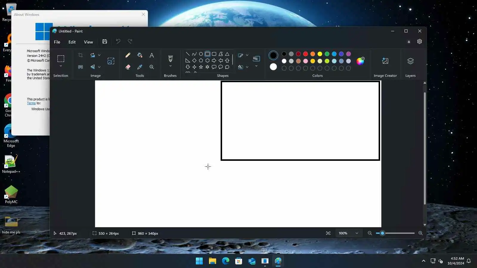Choose the Down arrow shape
Viewport: 477px width, 268px height.
click(x=188, y=67)
